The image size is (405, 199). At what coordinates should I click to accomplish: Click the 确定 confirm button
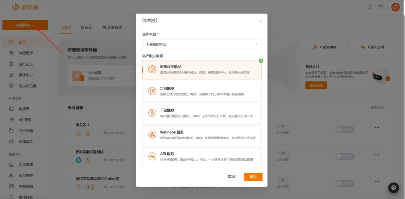point(253,177)
